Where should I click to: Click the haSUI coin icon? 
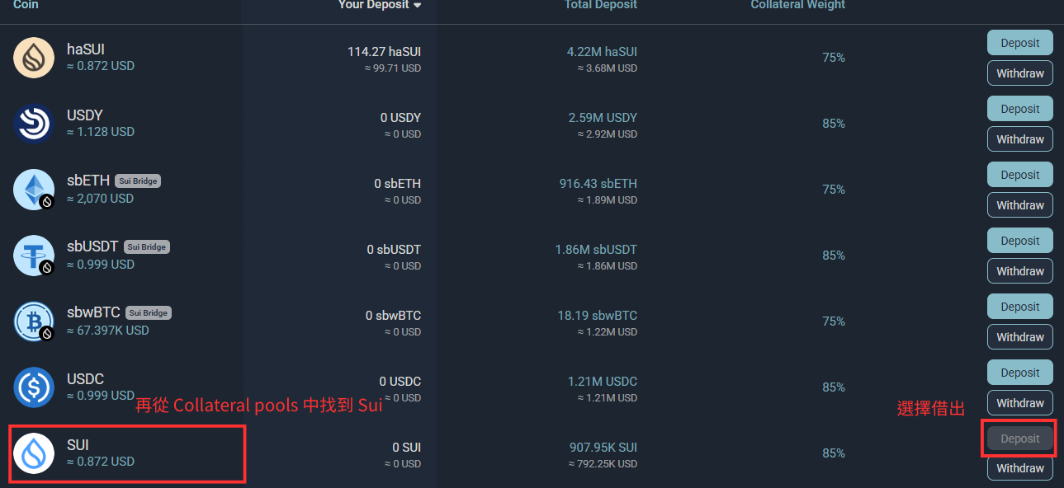34,58
